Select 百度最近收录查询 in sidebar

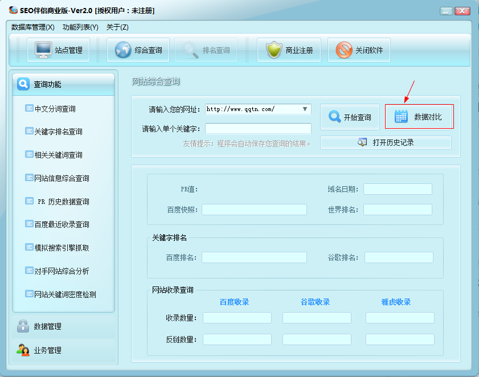point(62,224)
